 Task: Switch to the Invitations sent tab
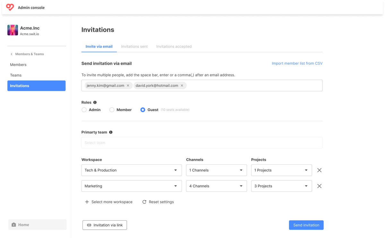coord(134,46)
